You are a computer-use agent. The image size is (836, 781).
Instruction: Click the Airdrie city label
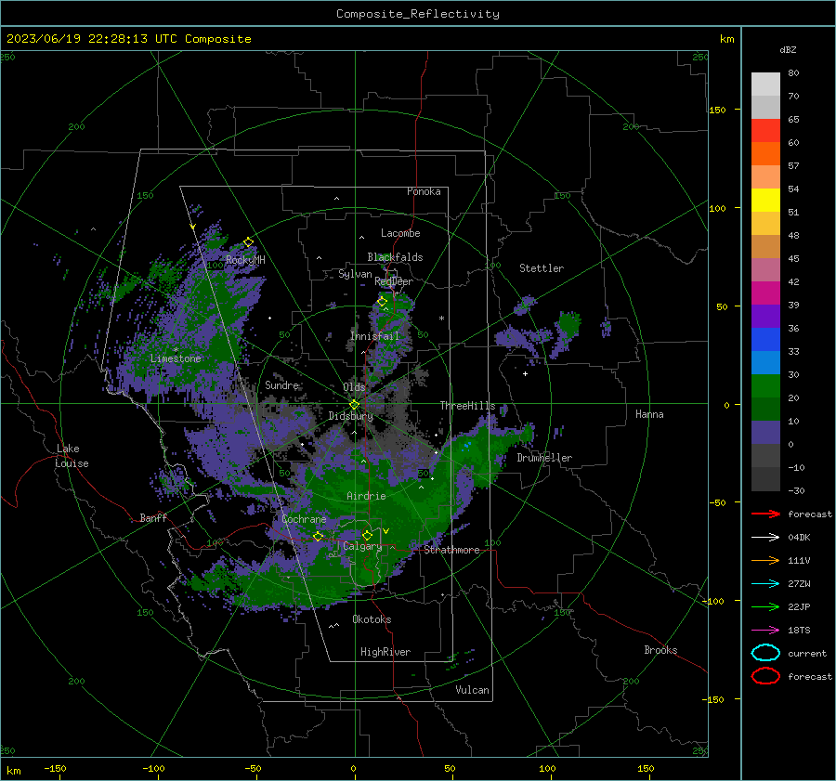click(x=366, y=496)
